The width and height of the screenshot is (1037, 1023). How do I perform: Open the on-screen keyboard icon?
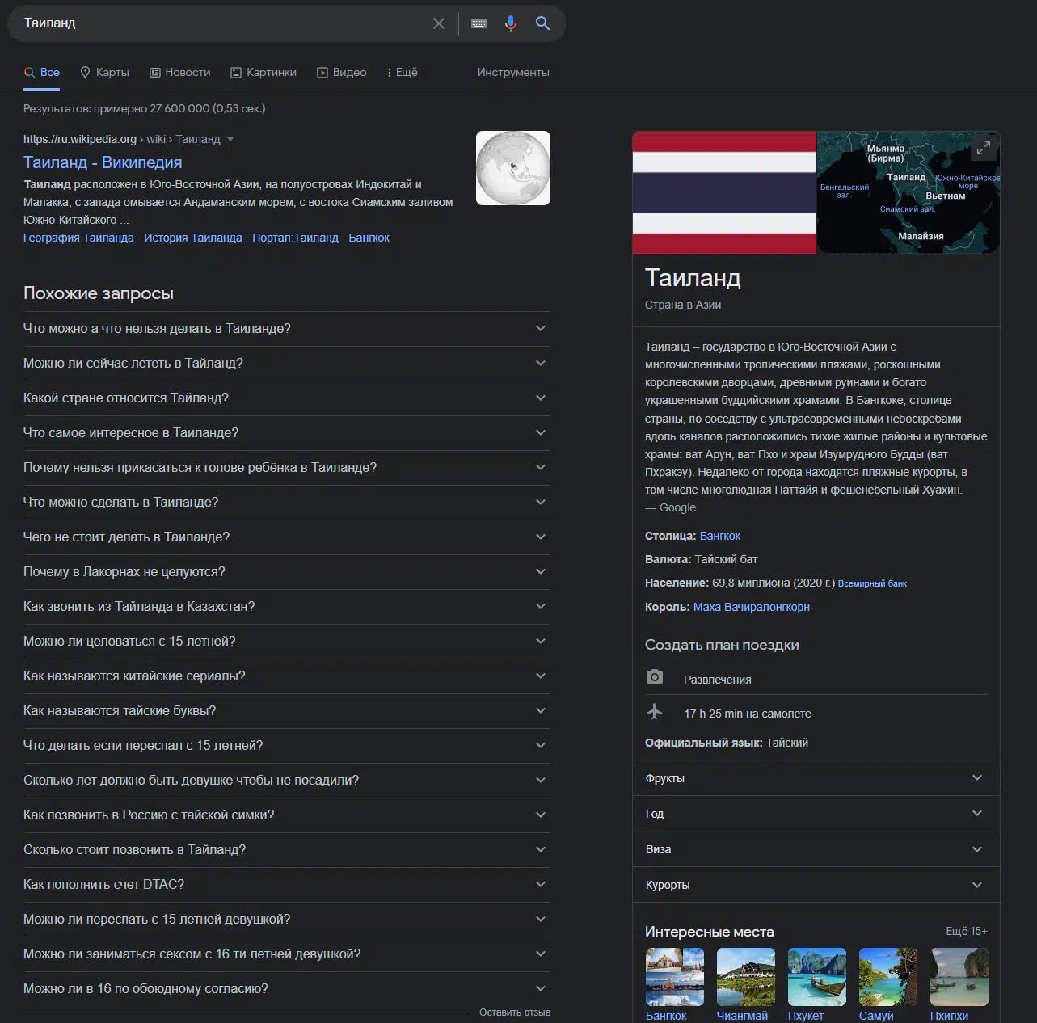tap(478, 23)
